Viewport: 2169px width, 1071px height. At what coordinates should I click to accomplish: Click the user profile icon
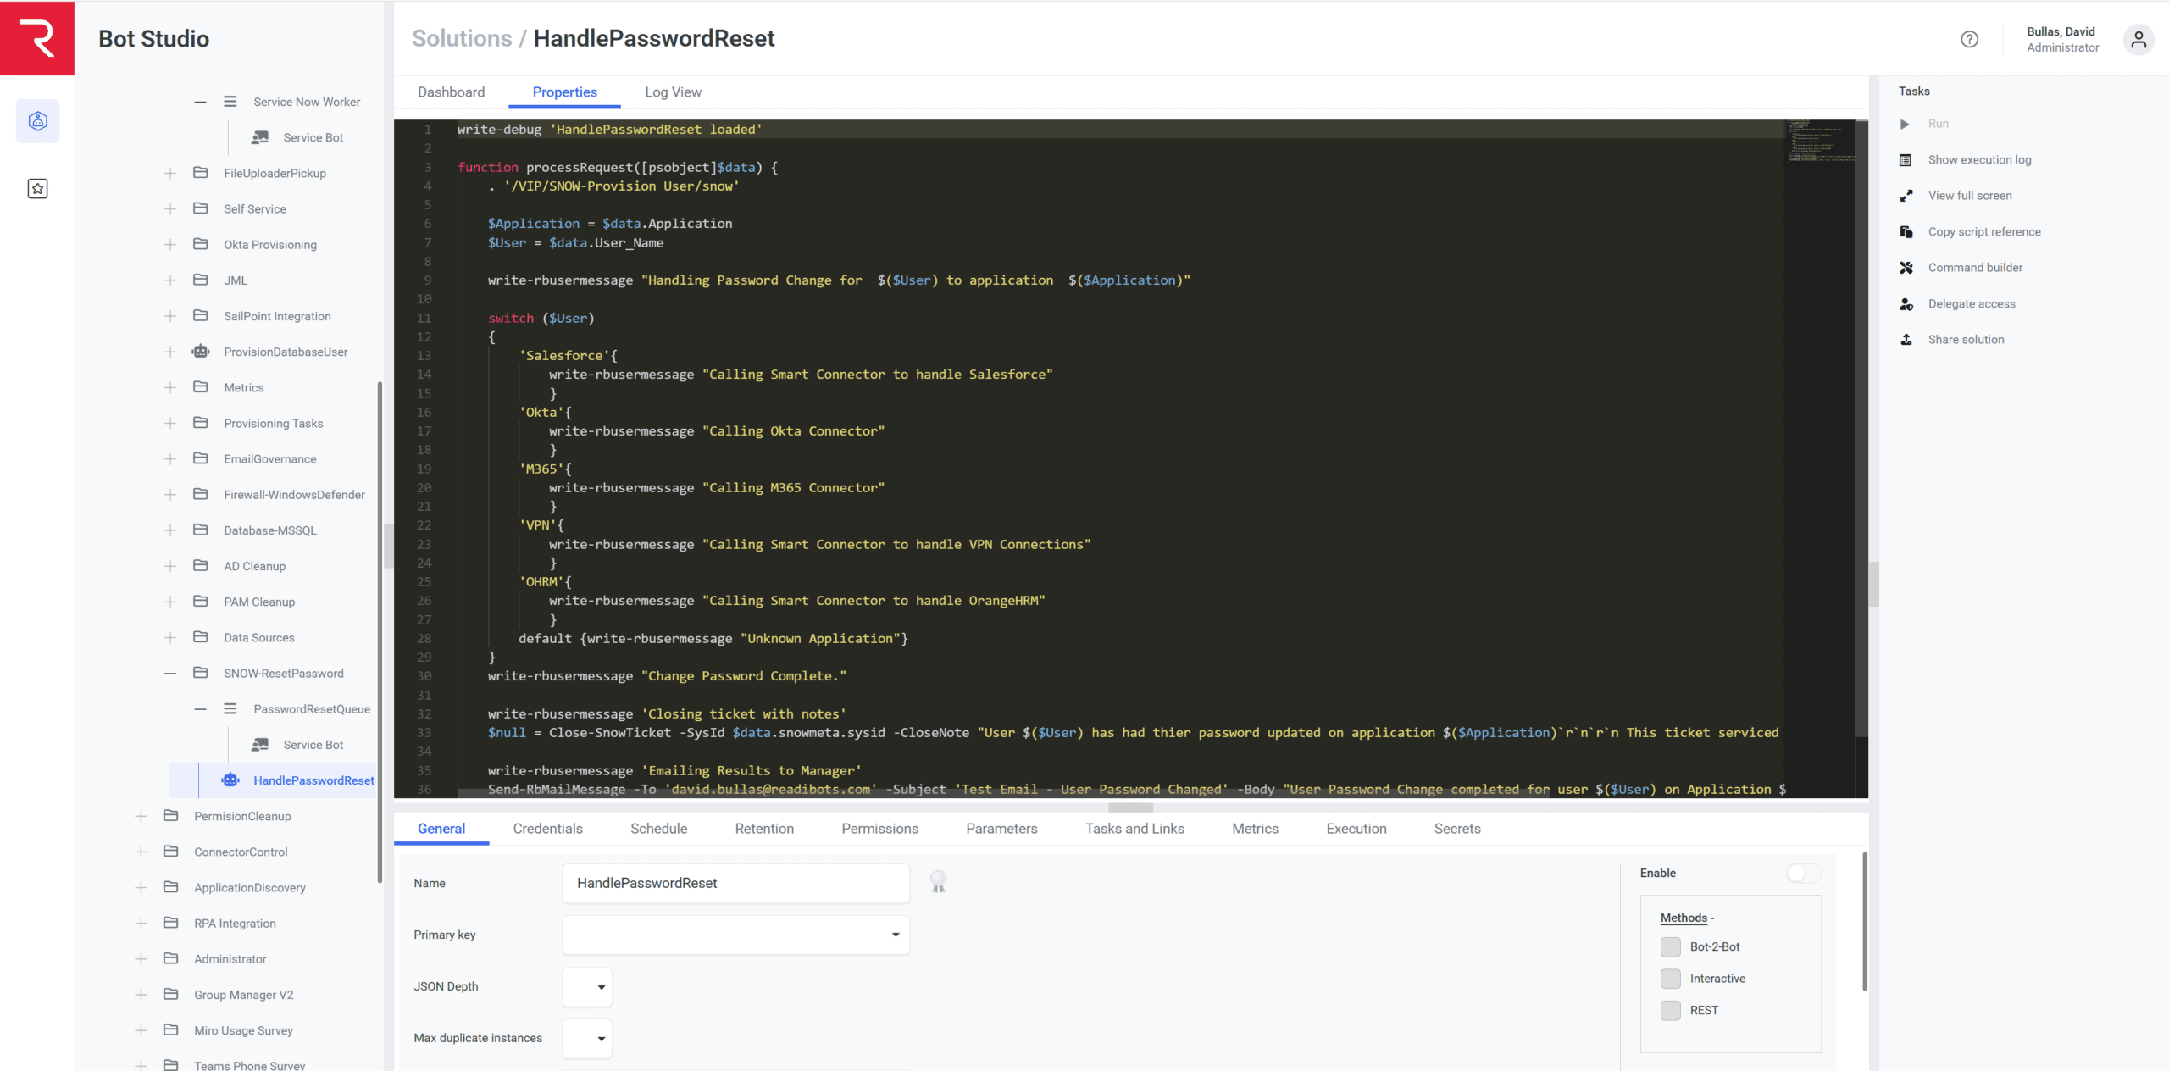pos(2138,40)
